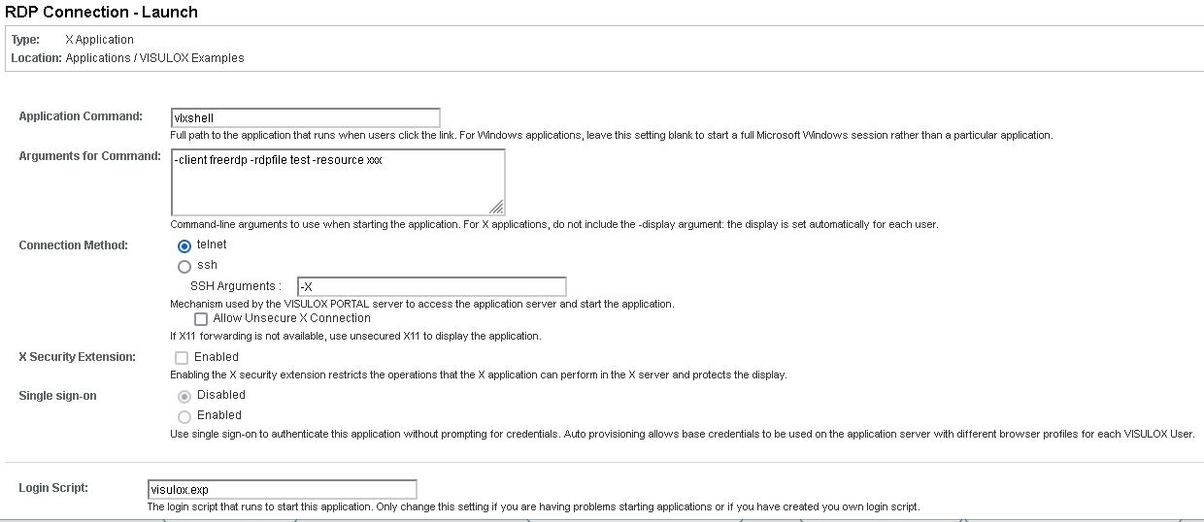Click the Arguments for Command label

pyautogui.click(x=89, y=156)
